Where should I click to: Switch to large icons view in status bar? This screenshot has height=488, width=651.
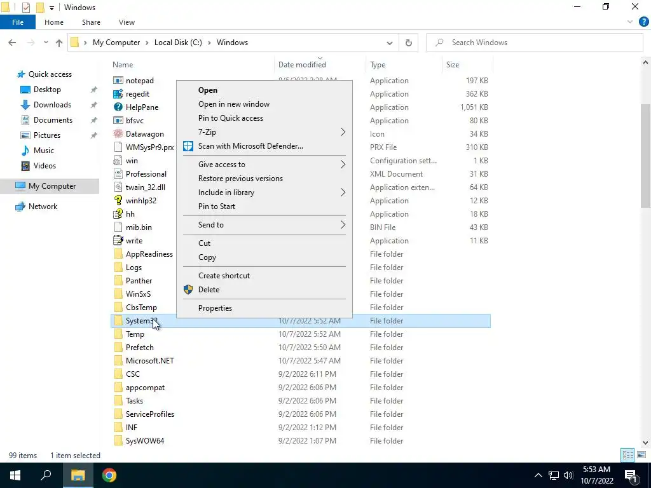641,455
